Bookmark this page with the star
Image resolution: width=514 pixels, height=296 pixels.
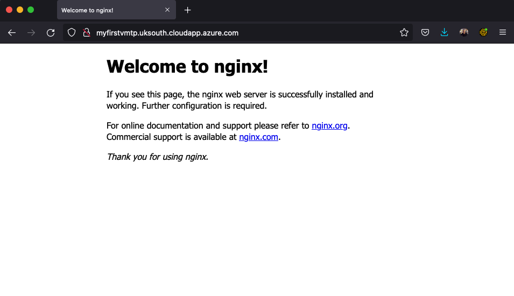(404, 32)
